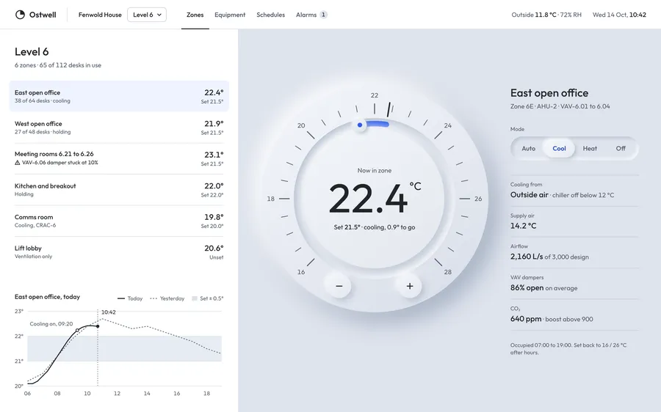This screenshot has width=661, height=412.
Task: Click the 24 mark on the dial
Action: pos(448,125)
